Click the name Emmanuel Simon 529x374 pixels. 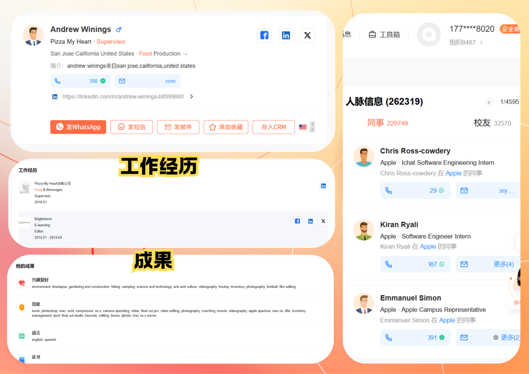(411, 298)
